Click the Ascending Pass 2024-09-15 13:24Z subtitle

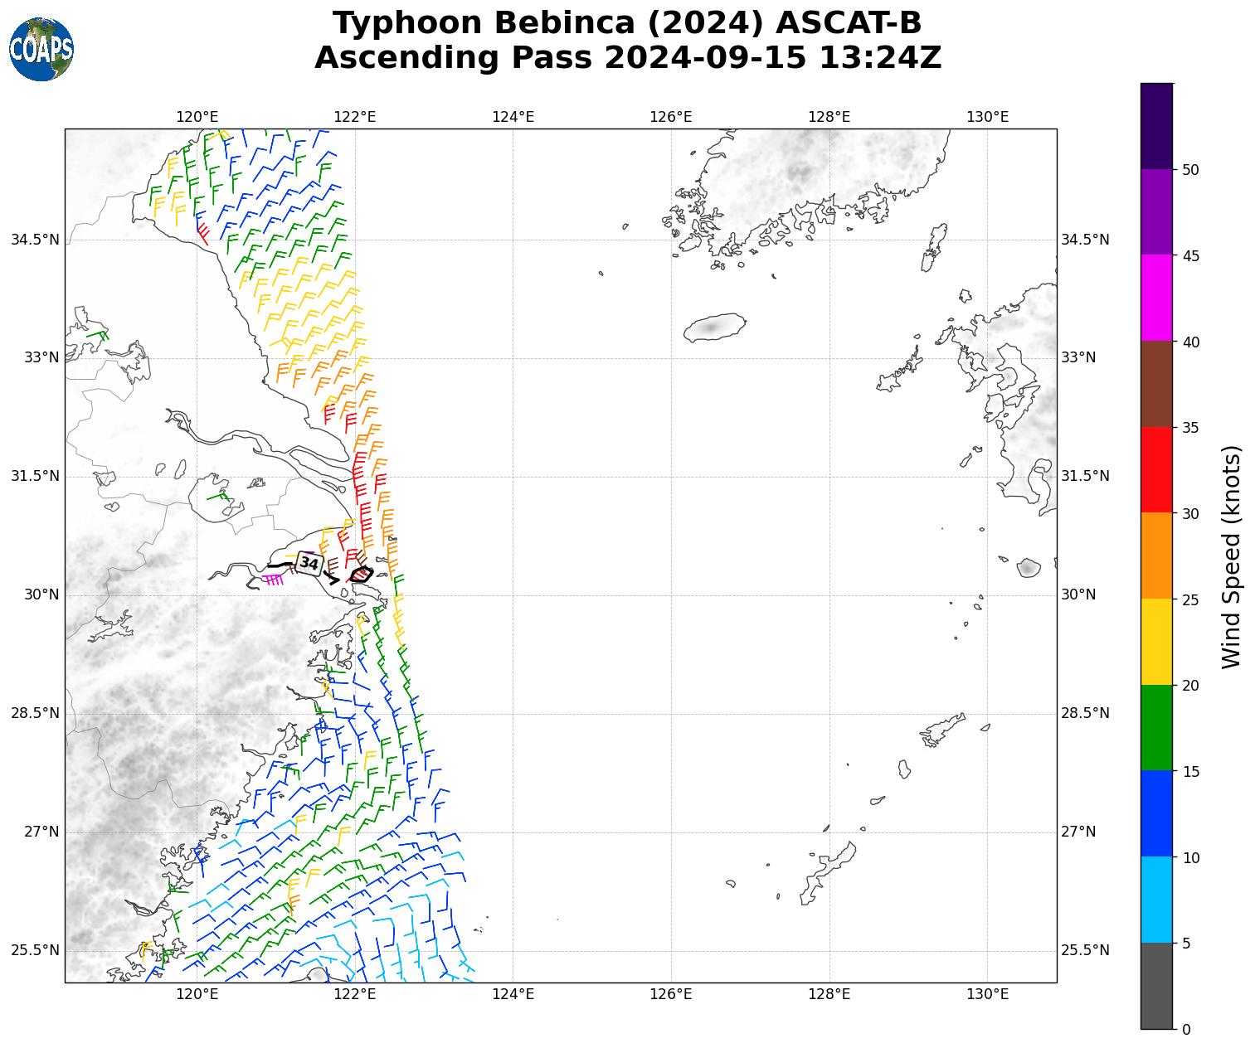(x=627, y=58)
